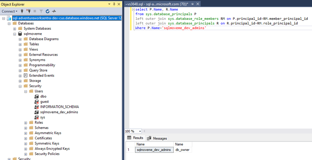This screenshot has width=312, height=160.
Task: Collapse the sql-adventureworksentra server node
Action: pyautogui.click(x=3, y=18)
